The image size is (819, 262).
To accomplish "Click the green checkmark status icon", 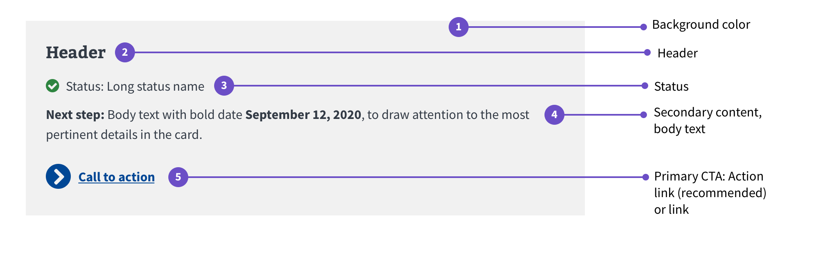I will point(52,86).
